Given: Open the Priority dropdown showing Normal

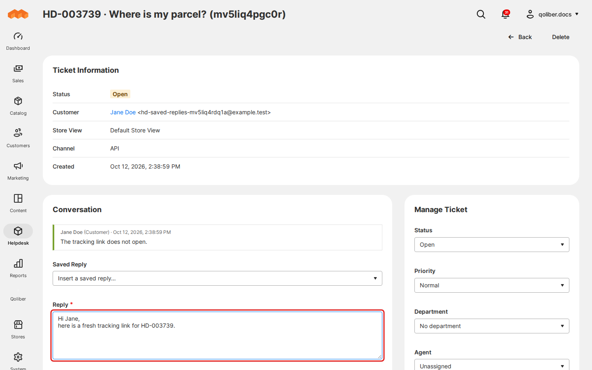Looking at the screenshot, I should click(492, 285).
